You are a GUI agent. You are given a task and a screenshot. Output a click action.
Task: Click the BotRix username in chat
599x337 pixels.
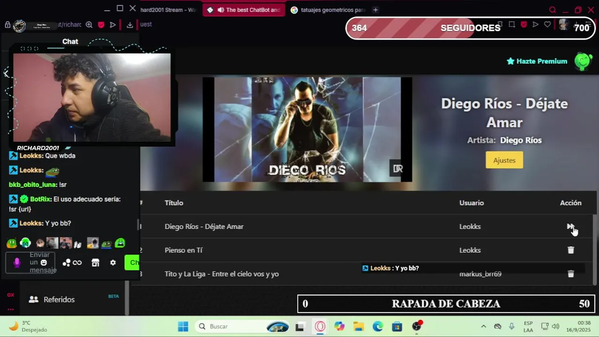(x=40, y=199)
